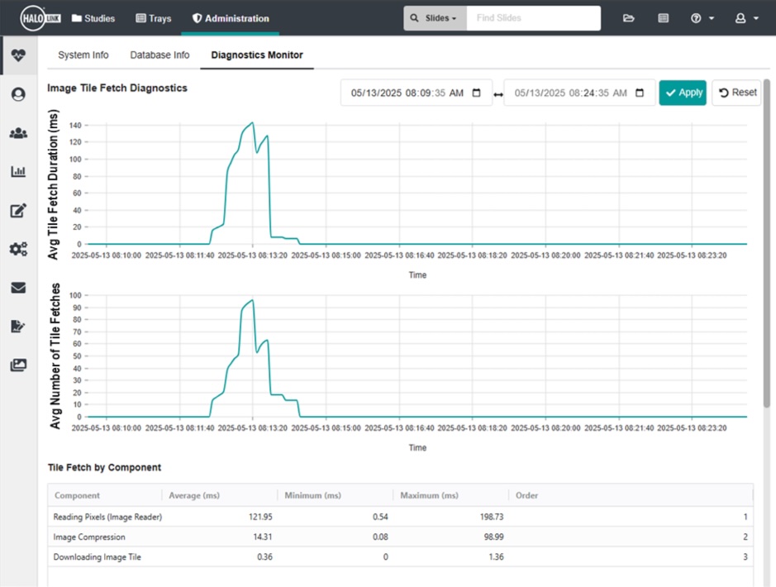
Task: Open the gears settings sidebar icon
Action: [18, 249]
